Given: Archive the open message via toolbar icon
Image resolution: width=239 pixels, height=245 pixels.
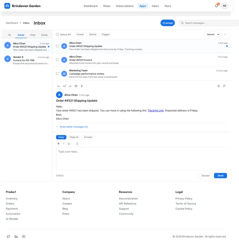Looking at the screenshot, I should point(76,86).
